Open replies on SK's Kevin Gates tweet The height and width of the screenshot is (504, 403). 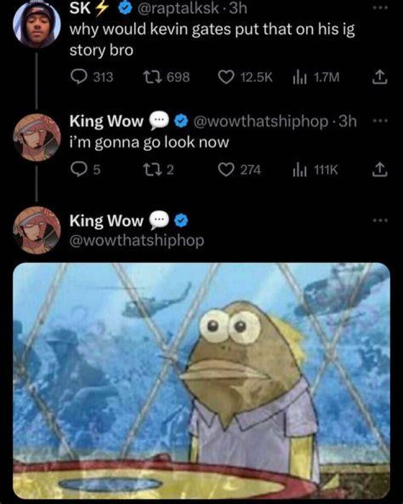coord(92,77)
